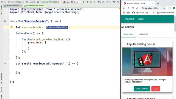This screenshot has height=99, width=176.
Task: Click the courses breadcrumb folder
Action: click(20, 2)
